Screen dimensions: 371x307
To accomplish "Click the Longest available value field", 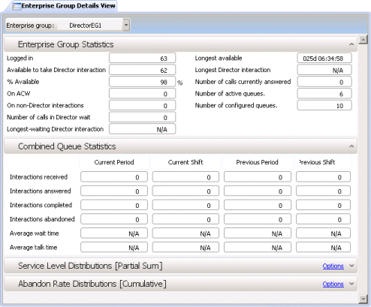I will [x=324, y=58].
